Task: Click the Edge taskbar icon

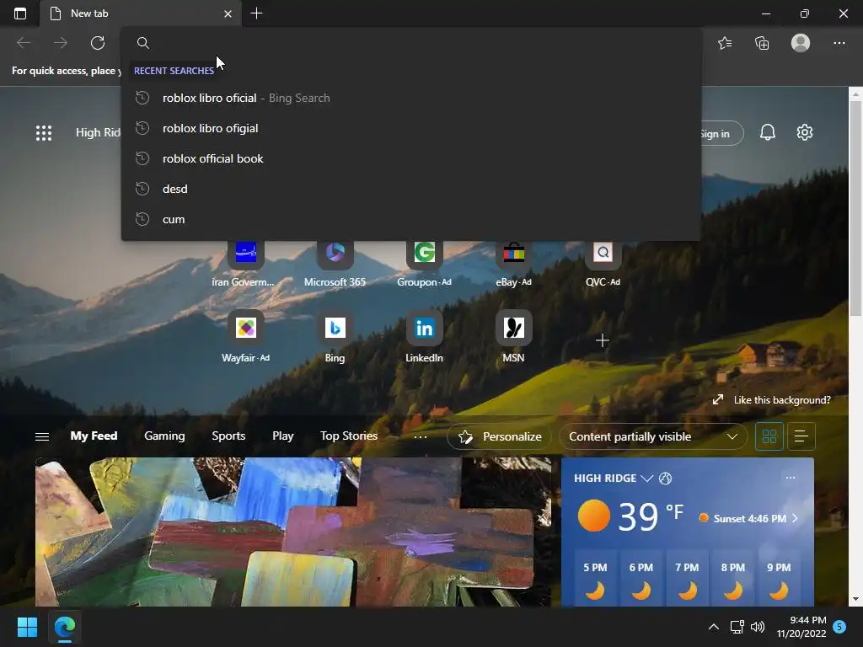Action: [x=64, y=627]
